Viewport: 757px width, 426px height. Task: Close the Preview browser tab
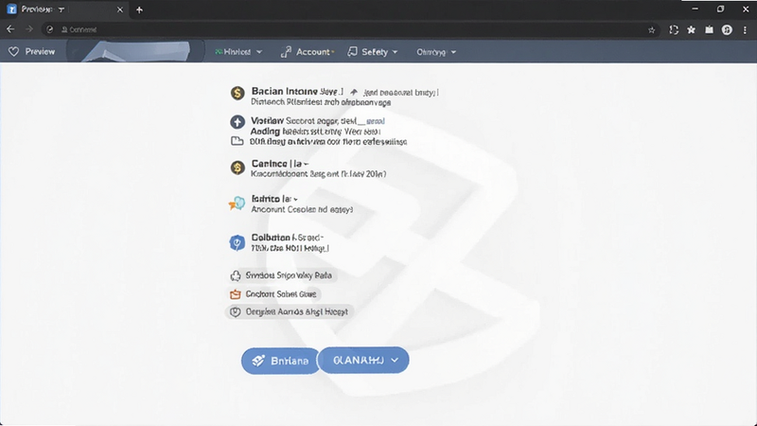coord(120,9)
